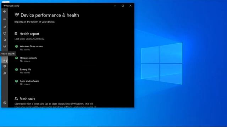Viewport: 227px width, 127px height.
Task: Click the Fresh start description paragraph
Action: pyautogui.click(x=55, y=105)
